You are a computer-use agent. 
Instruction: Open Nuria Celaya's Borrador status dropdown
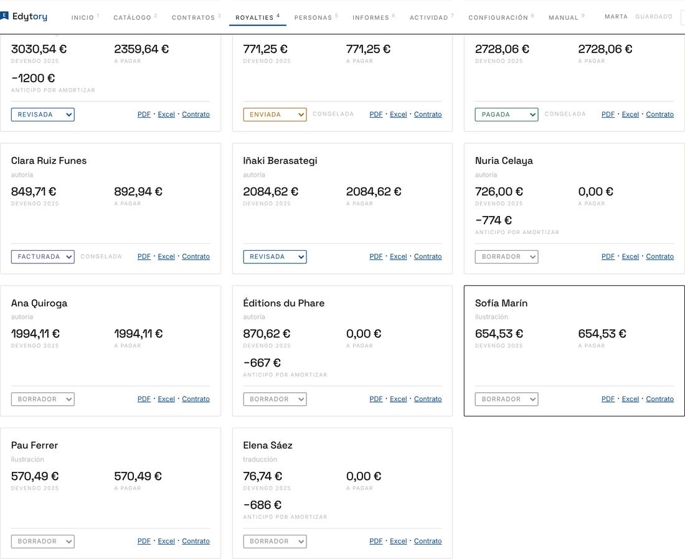tap(506, 257)
